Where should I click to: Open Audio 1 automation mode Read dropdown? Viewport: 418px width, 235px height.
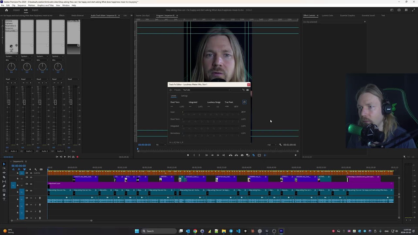pyautogui.click(x=11, y=79)
